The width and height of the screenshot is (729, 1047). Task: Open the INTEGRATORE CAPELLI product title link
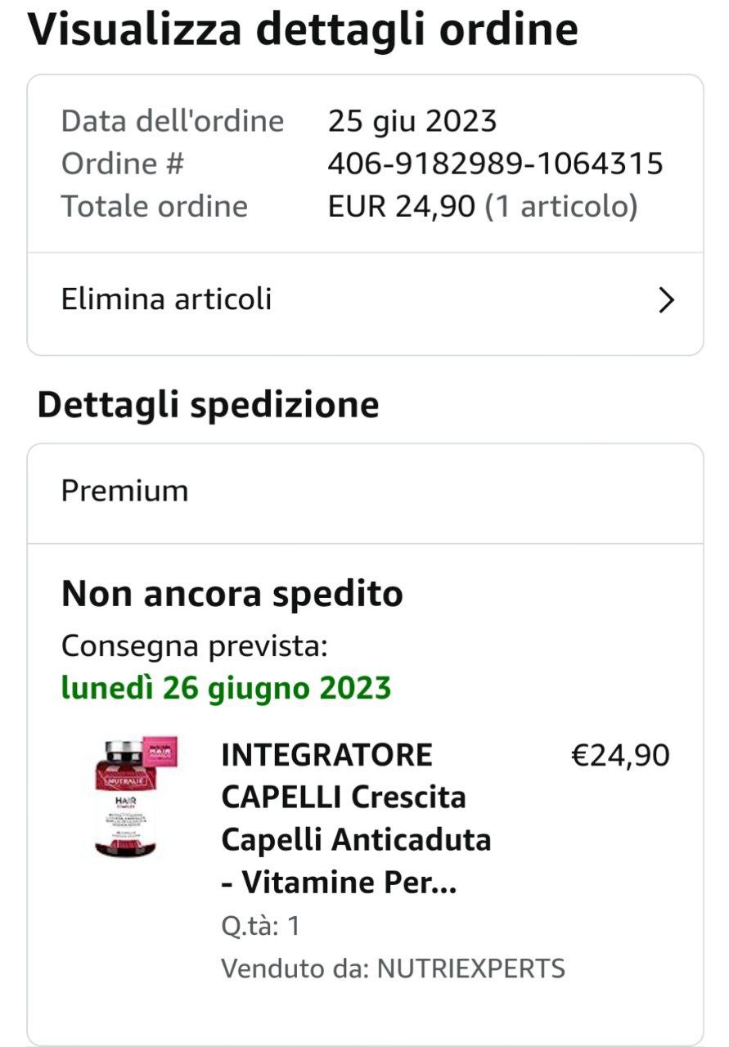[x=356, y=819]
